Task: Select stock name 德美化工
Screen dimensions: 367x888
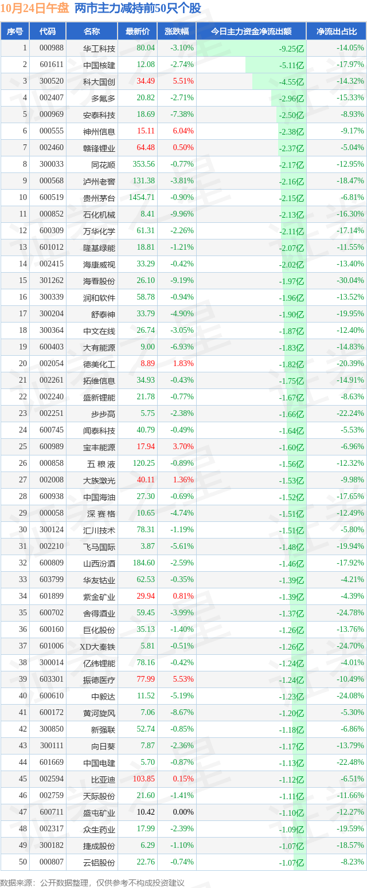Action: 99,364
